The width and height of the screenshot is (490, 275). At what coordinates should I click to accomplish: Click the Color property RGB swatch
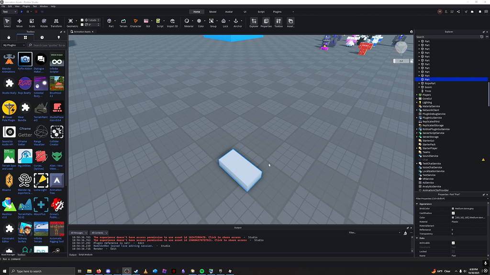(453, 217)
